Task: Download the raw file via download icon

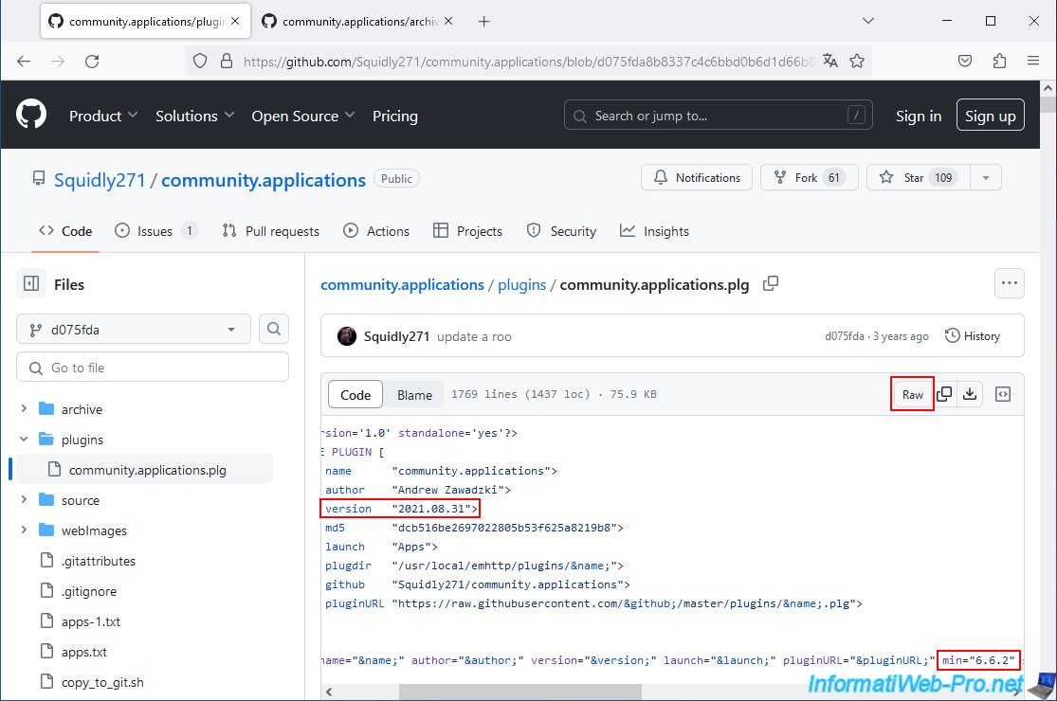Action: (970, 395)
